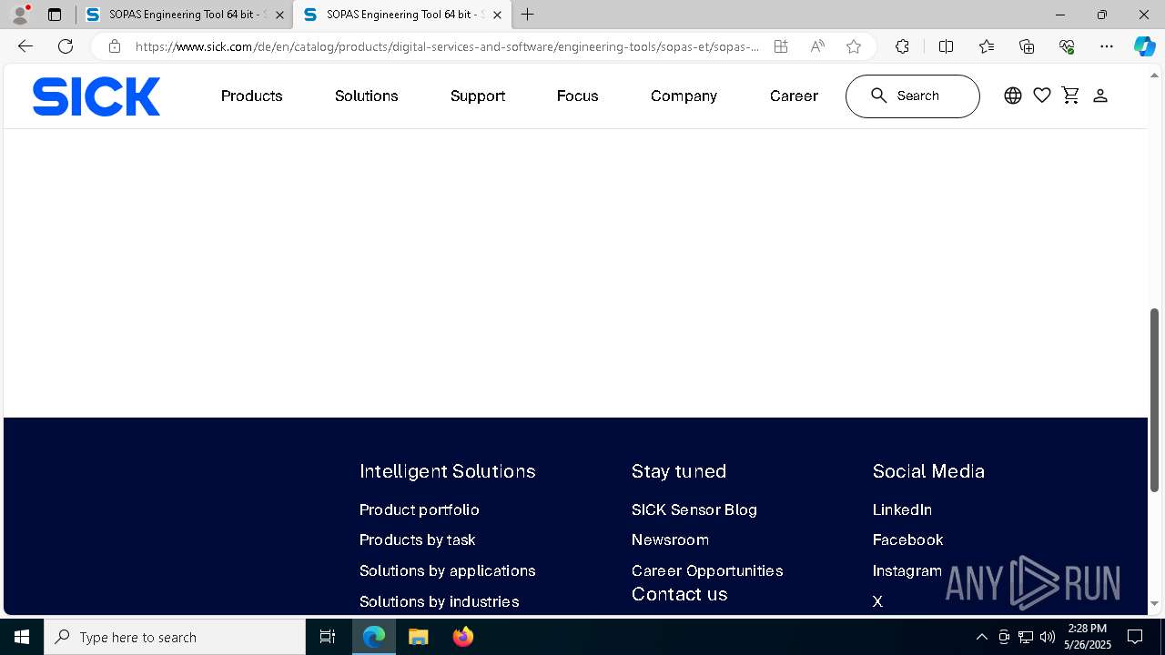
Task: Open the Copilot sidebar icon
Action: (x=1144, y=46)
